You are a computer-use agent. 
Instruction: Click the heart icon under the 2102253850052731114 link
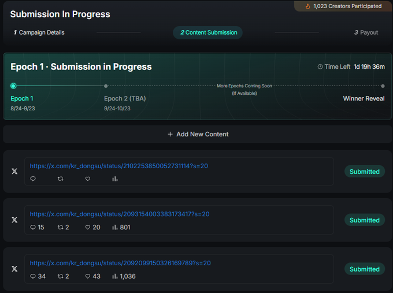tap(88, 179)
